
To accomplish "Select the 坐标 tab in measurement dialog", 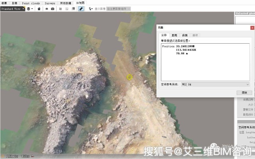I will tap(164, 35).
